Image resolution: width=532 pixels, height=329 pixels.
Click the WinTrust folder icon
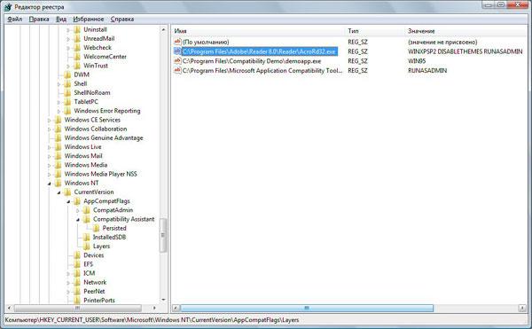pos(77,66)
